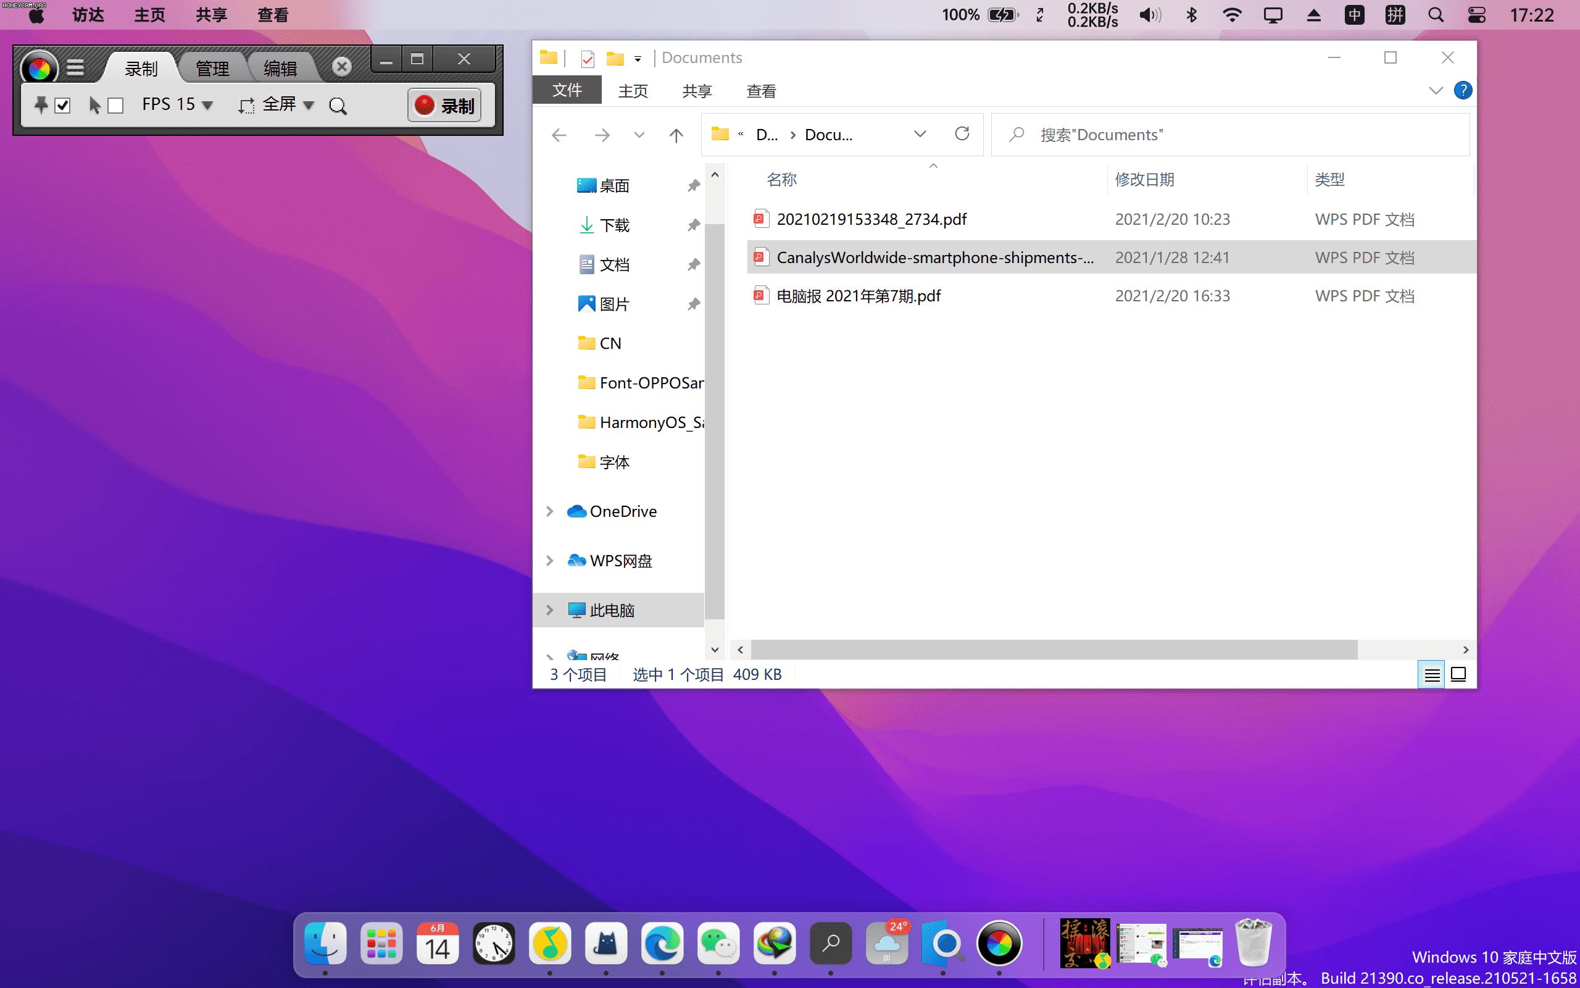
Task: Click the new folder icon in quick access toolbar
Action: pyautogui.click(x=614, y=58)
